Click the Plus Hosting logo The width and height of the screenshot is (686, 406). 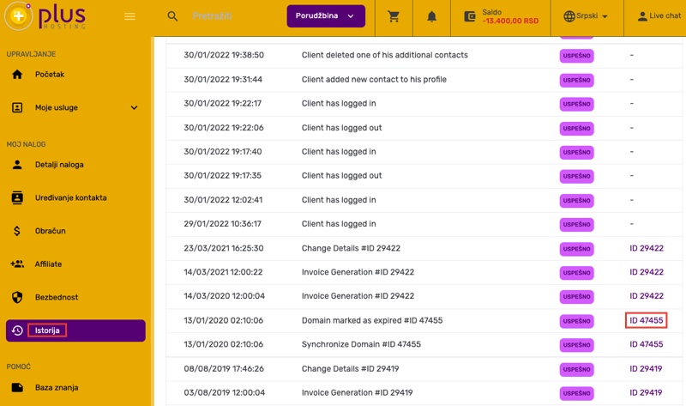click(x=49, y=17)
